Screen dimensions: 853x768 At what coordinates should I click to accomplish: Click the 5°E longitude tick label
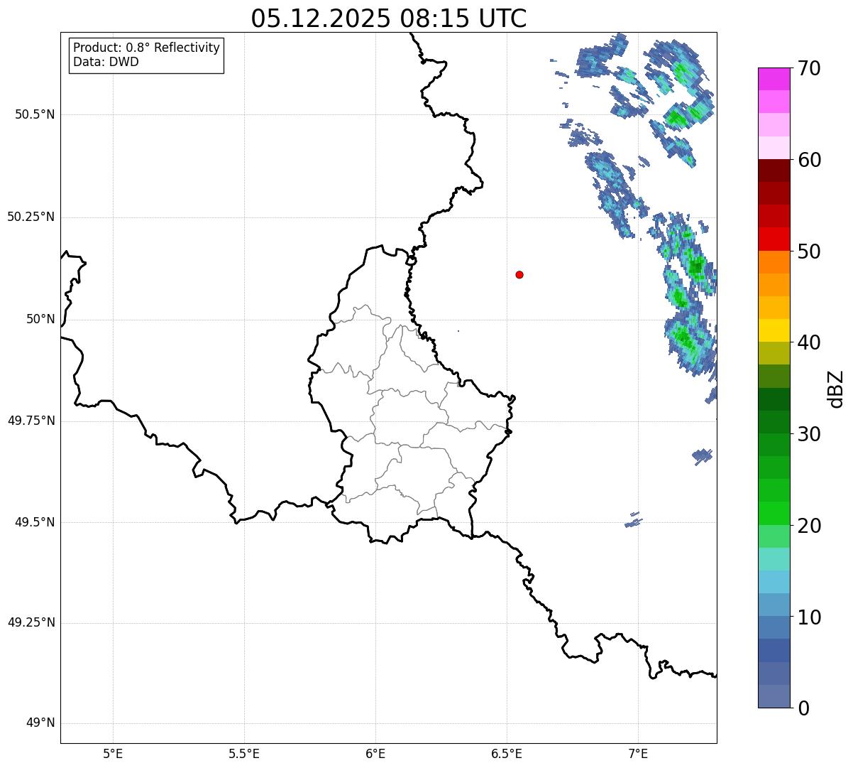(113, 753)
